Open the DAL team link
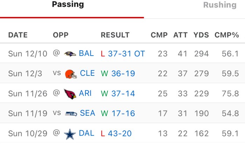Screen dimensions: 245x144 point(86,133)
